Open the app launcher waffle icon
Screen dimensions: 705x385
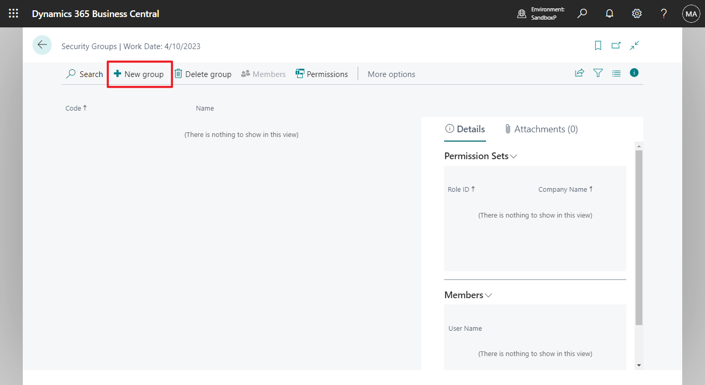[x=13, y=14]
